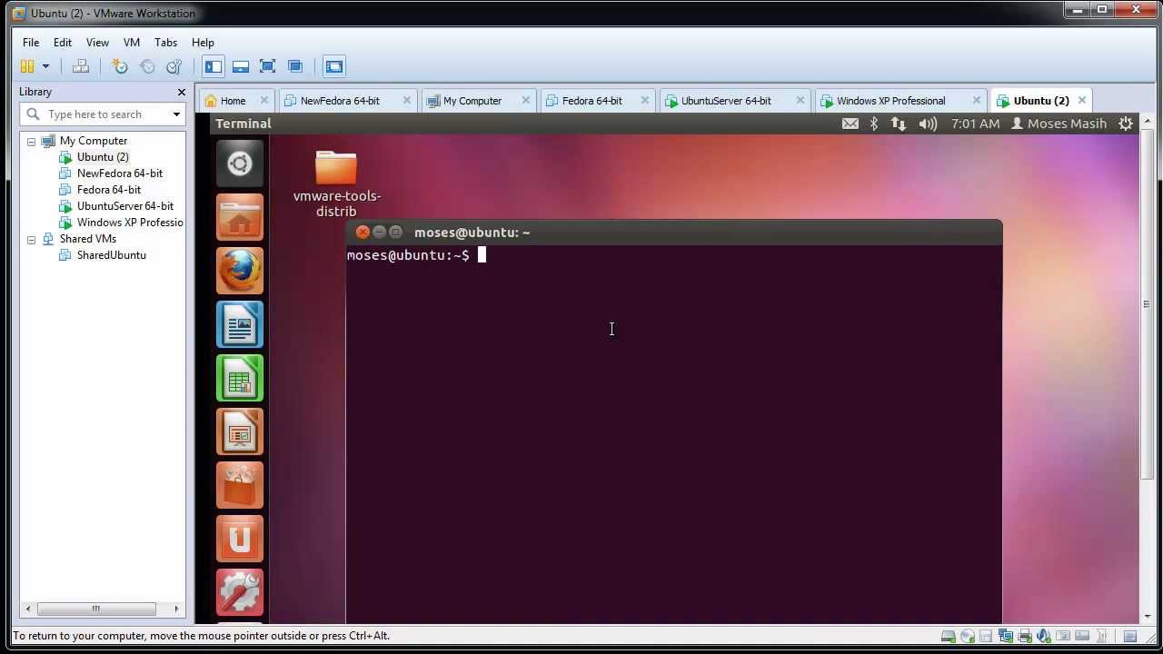Enter full screen mode icon
This screenshot has height=654, width=1163.
[x=267, y=66]
